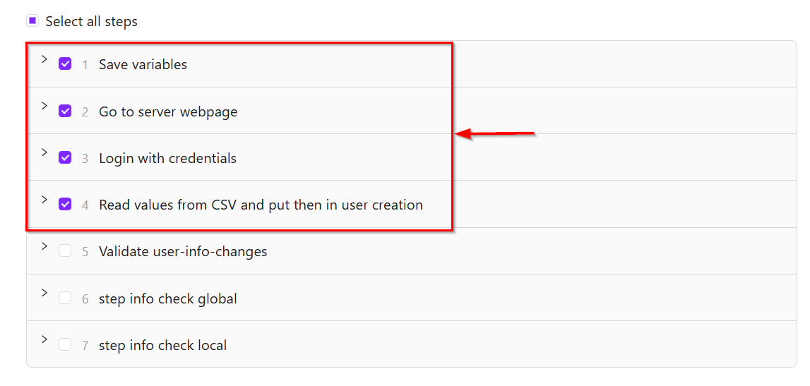Check the Validate user-info-changes checkbox
810x386 pixels.
click(65, 251)
